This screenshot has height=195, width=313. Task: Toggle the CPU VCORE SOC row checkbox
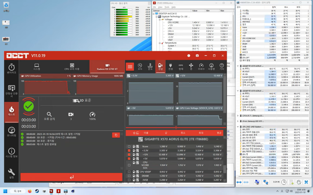[x=129, y=165]
